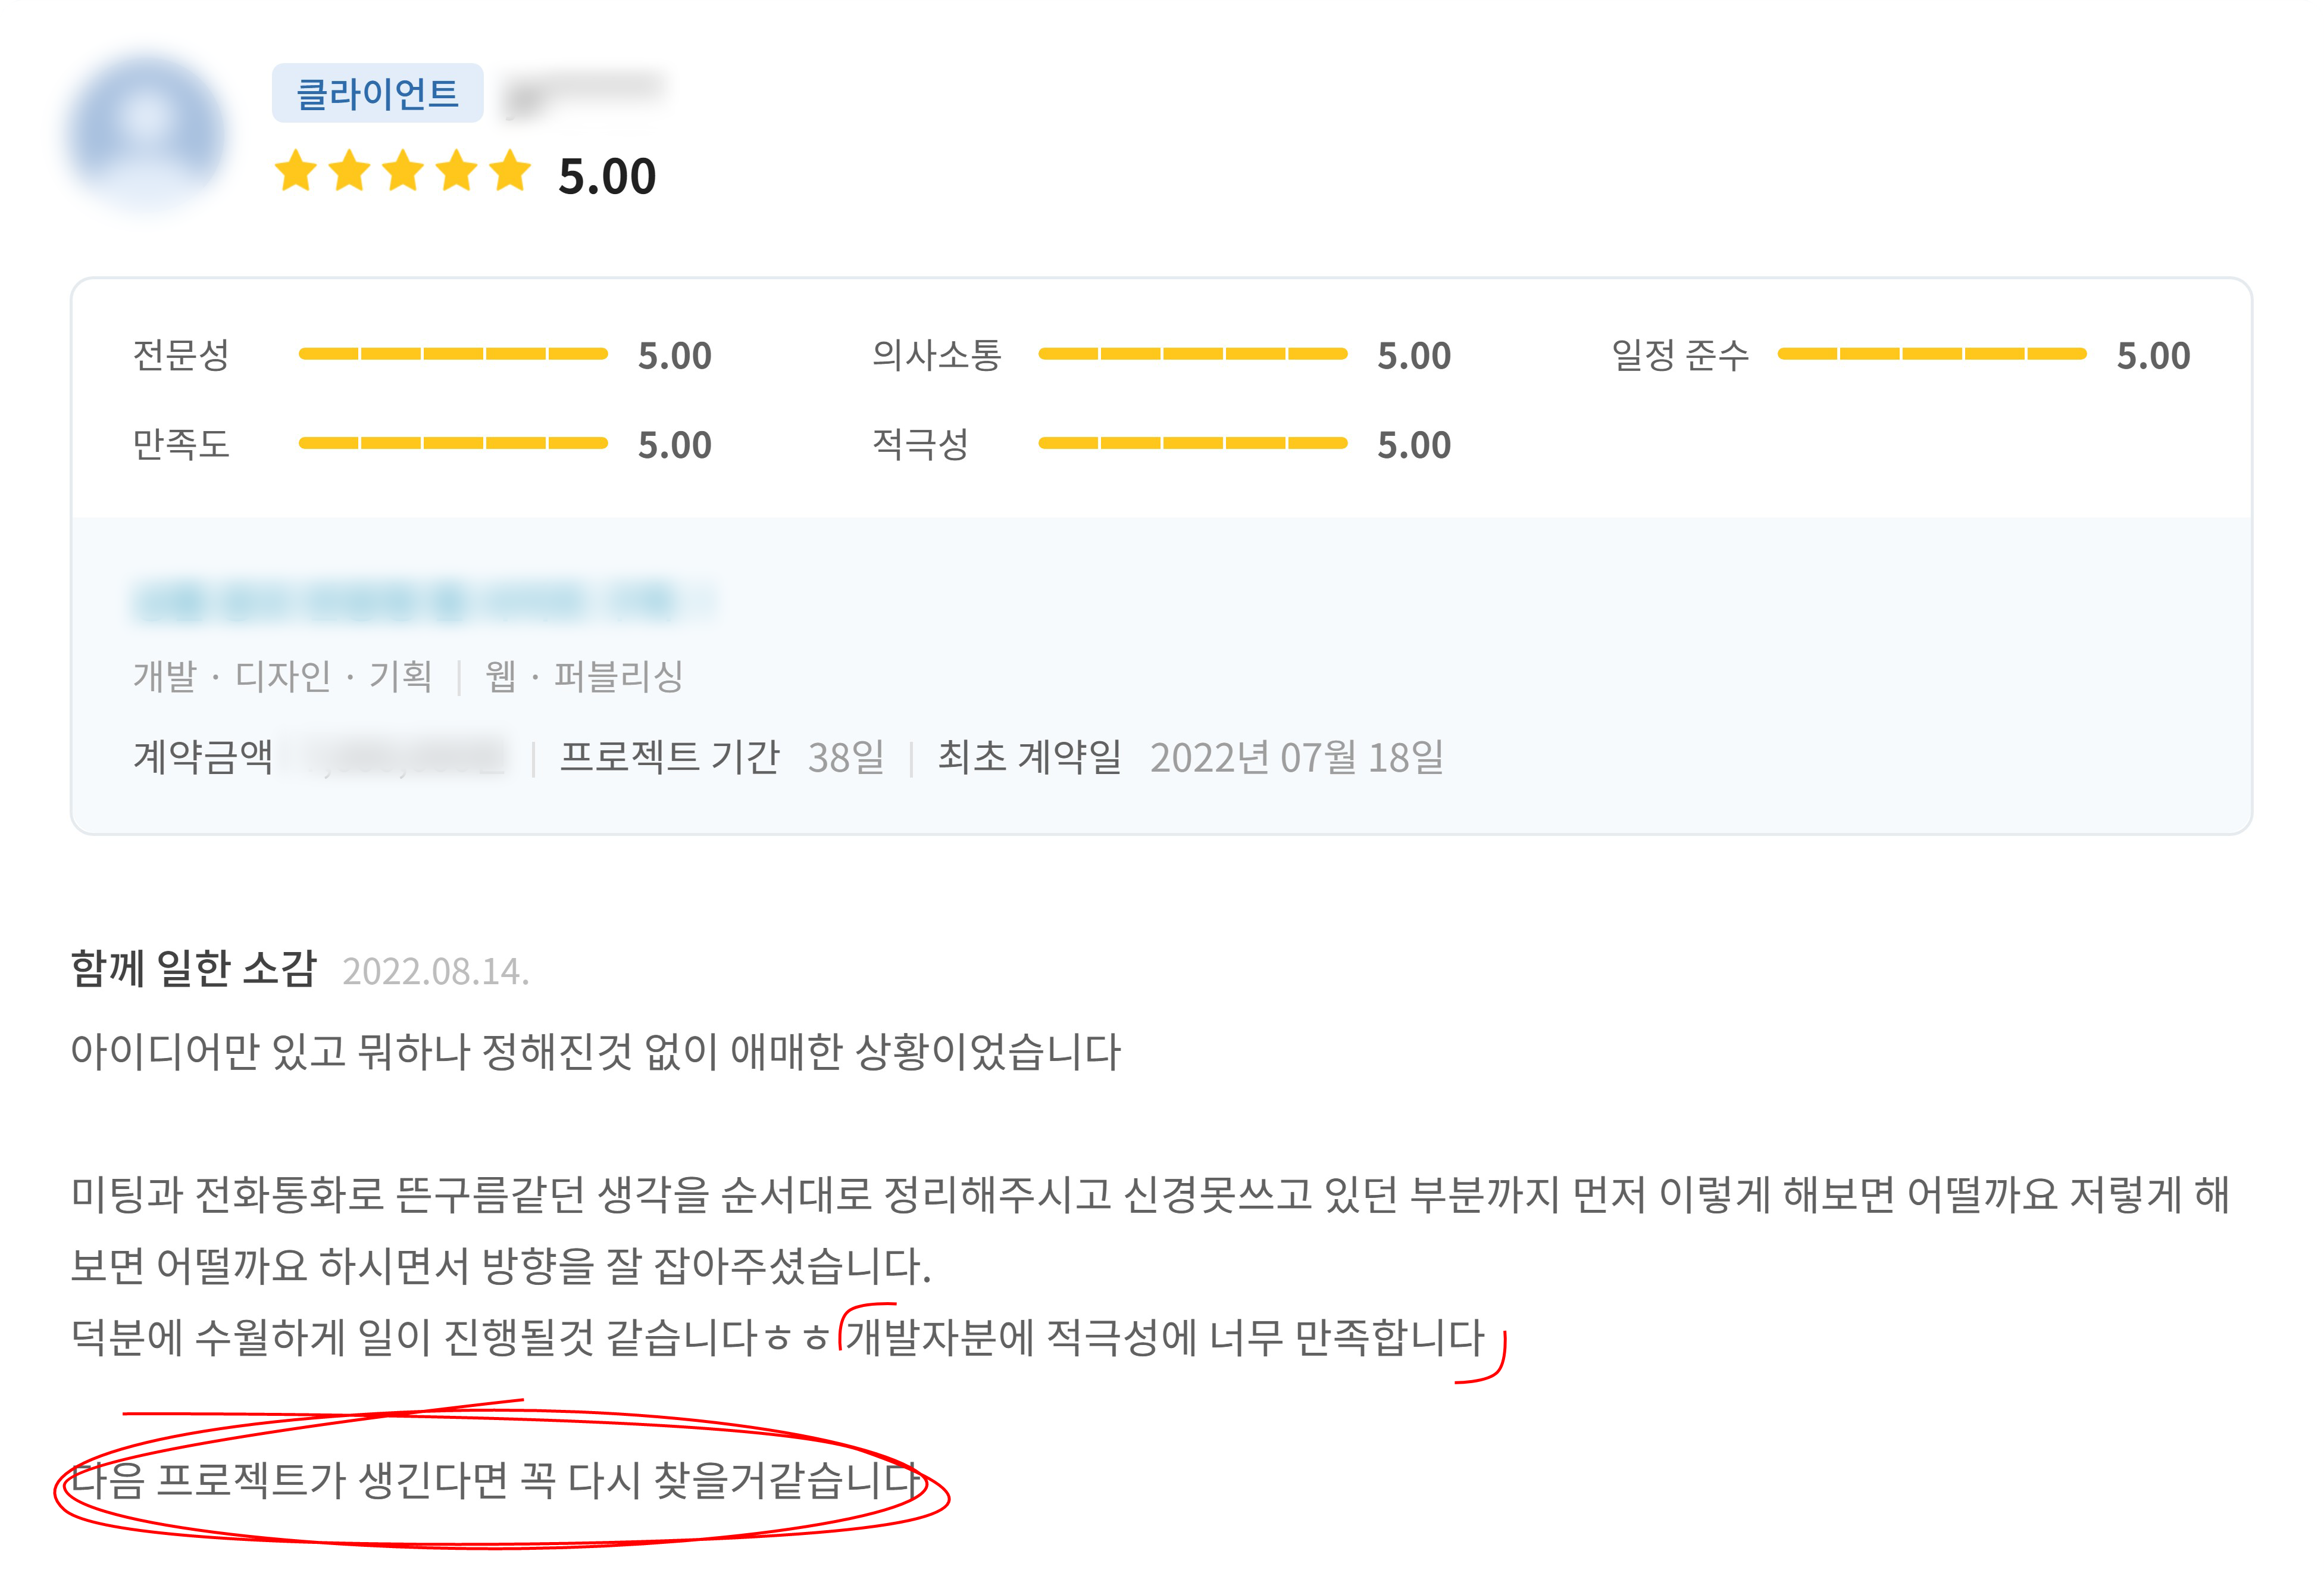The height and width of the screenshot is (1579, 2324).
Task: Click the 만족도 rating bar
Action: (x=453, y=444)
